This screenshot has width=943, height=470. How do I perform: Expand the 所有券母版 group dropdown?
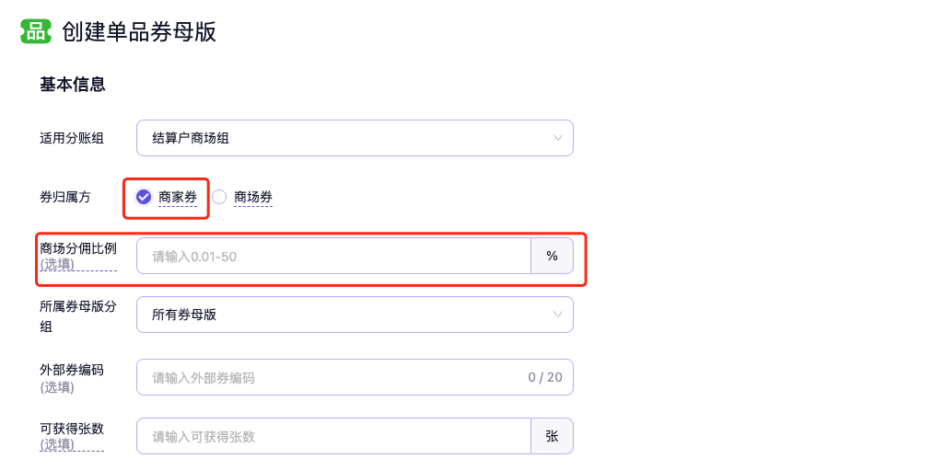(355, 315)
